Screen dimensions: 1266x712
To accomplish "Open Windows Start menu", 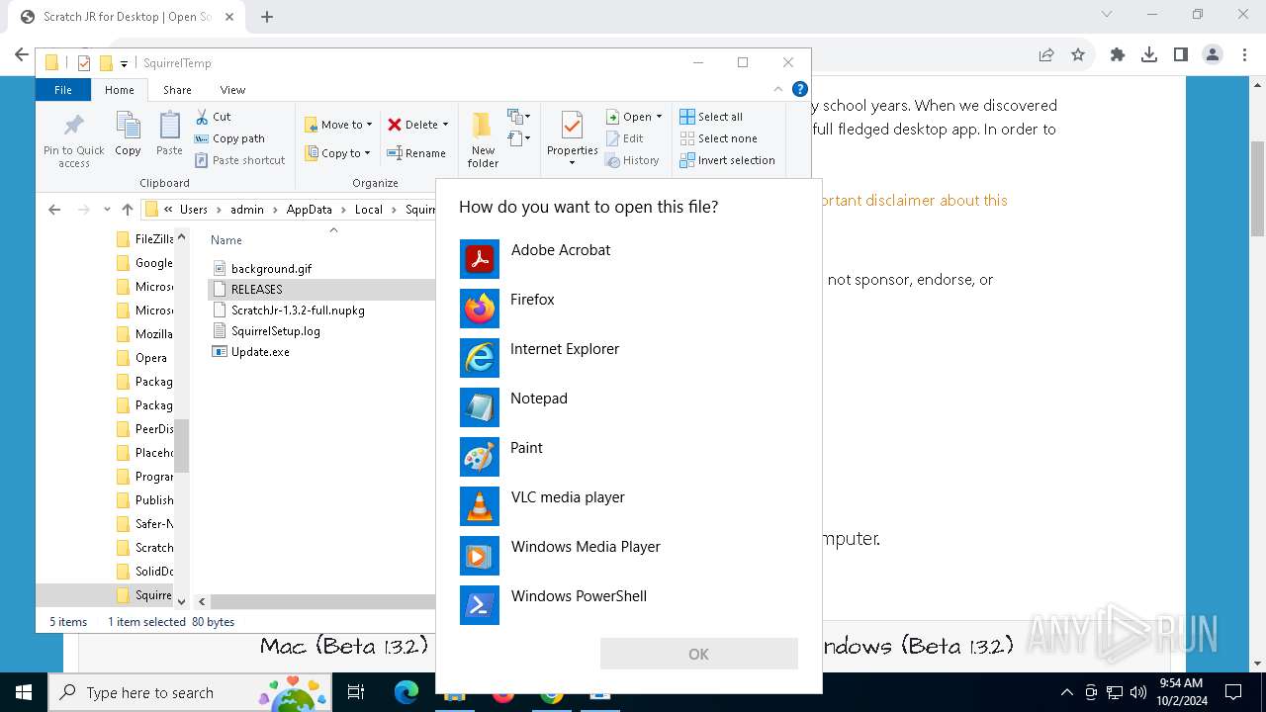I will (23, 692).
